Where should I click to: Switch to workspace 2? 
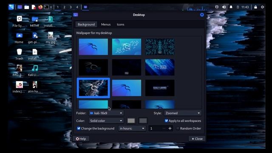pyautogui.click(x=64, y=7)
